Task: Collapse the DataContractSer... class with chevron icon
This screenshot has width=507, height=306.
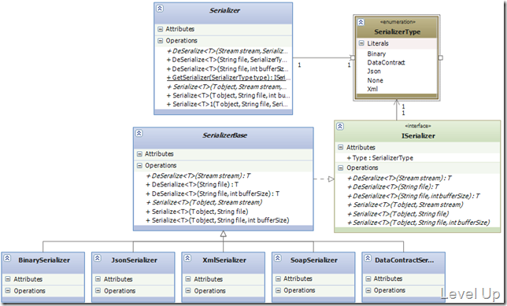Action: click(x=368, y=258)
